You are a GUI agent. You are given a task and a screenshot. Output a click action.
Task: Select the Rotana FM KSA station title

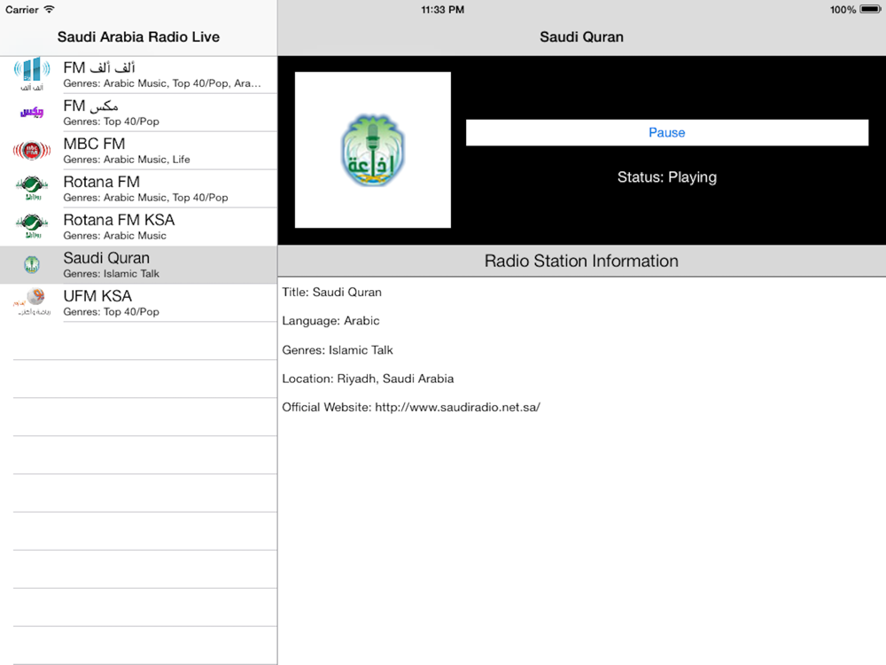pos(119,220)
